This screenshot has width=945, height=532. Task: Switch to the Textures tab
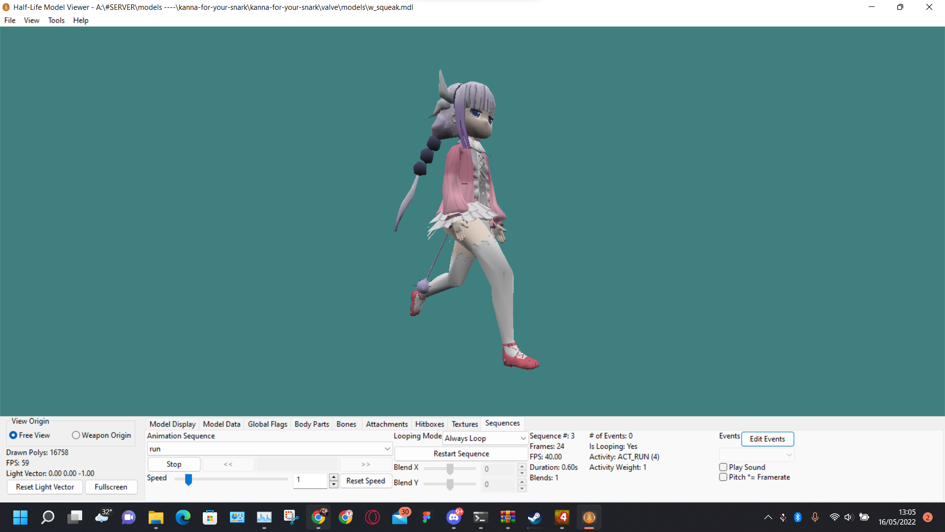(465, 424)
